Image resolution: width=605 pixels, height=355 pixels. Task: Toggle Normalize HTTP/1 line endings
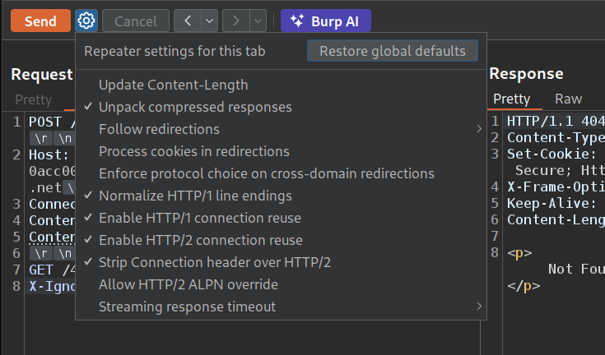195,196
